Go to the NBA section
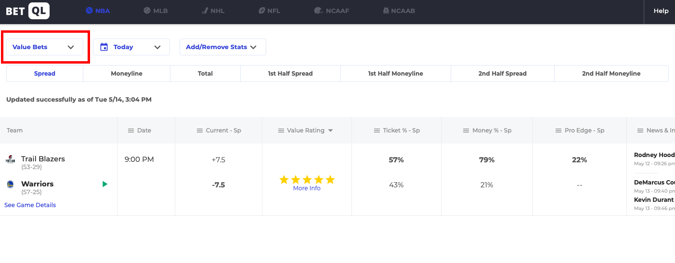 pos(98,11)
